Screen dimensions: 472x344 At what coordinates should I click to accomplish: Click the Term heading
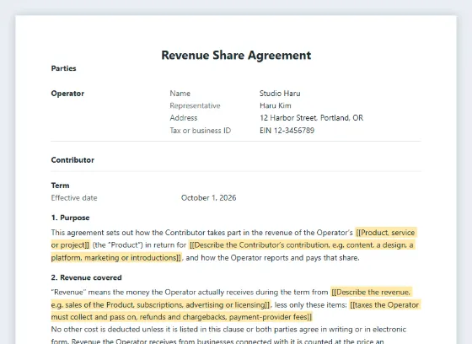60,185
